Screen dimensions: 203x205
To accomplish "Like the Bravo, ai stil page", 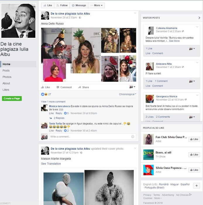I will tap(194, 155).
